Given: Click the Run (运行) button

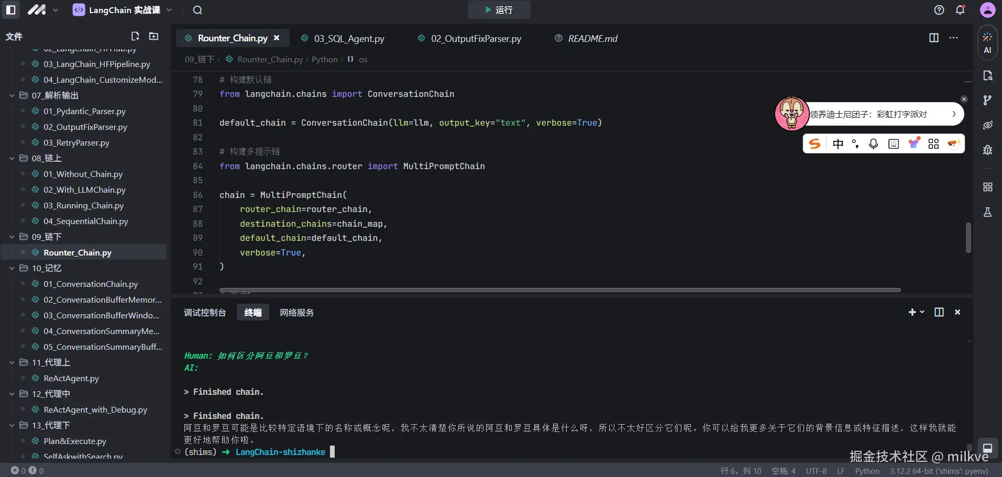Looking at the screenshot, I should pos(499,10).
